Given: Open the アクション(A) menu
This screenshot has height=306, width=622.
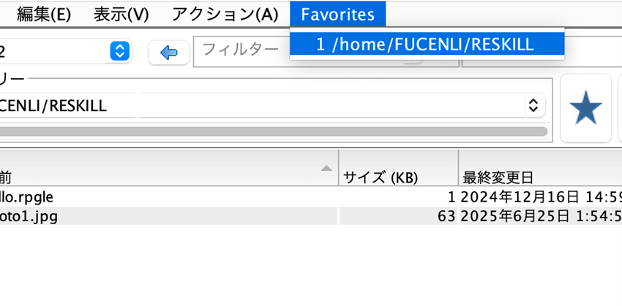Looking at the screenshot, I should [225, 14].
